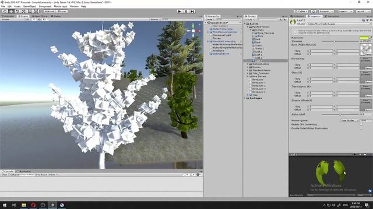Switch to the Game tab
Image resolution: width=373 pixels, height=209 pixels.
[x=56, y=16]
